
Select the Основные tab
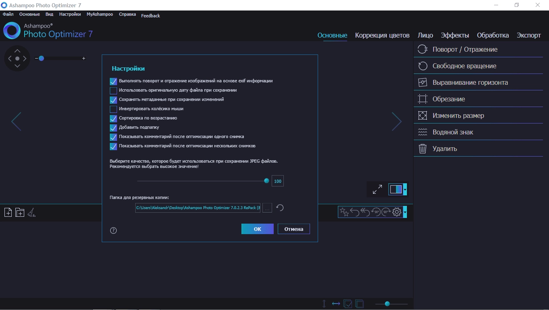tap(332, 35)
